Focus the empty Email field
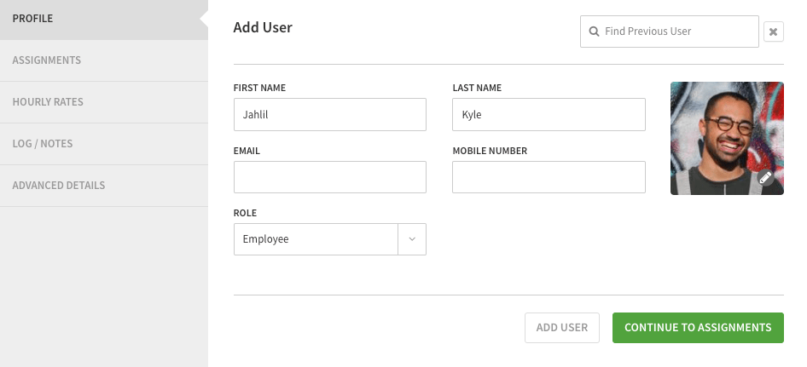This screenshot has width=807, height=367. pos(329,177)
